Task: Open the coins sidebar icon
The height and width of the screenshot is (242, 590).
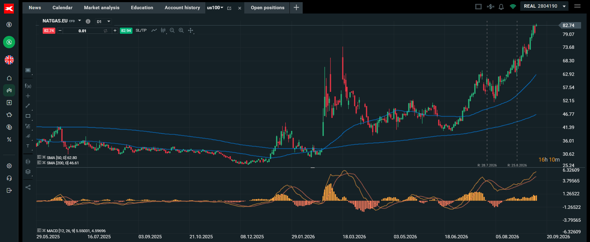Action: [9, 127]
